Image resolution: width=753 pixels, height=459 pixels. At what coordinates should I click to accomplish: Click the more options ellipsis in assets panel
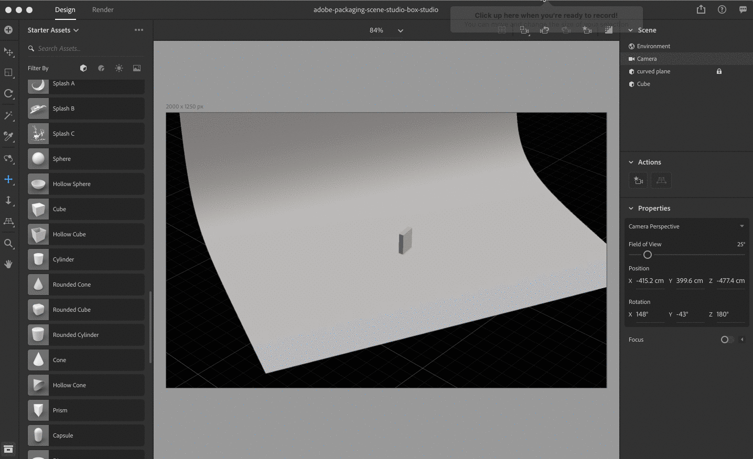pyautogui.click(x=139, y=30)
